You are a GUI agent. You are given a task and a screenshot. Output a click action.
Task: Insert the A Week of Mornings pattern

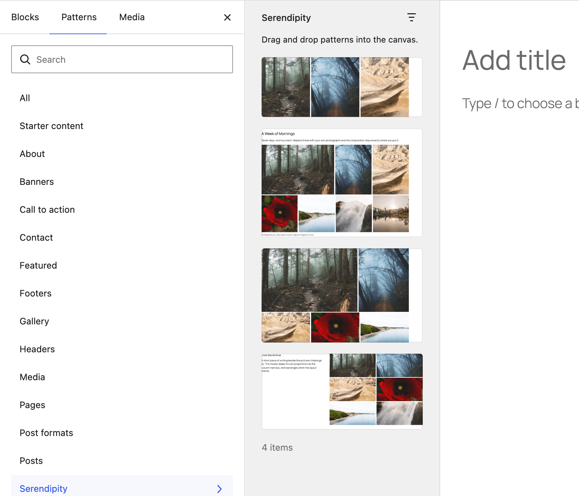(342, 183)
